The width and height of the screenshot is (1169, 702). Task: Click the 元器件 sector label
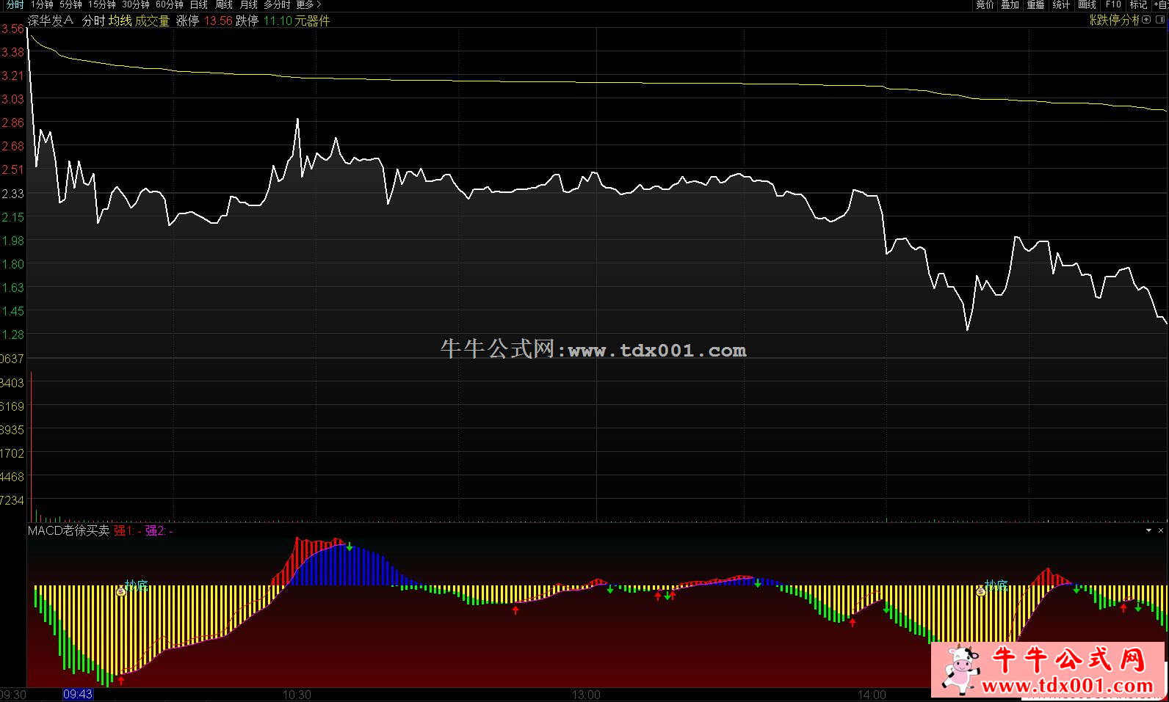point(312,21)
